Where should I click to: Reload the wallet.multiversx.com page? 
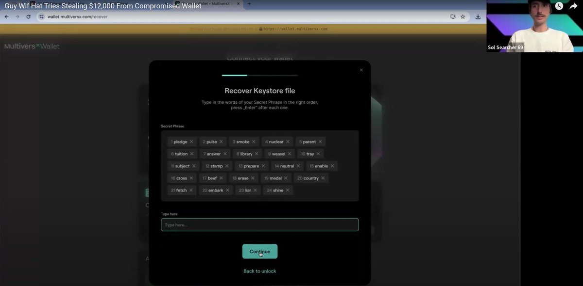29,16
